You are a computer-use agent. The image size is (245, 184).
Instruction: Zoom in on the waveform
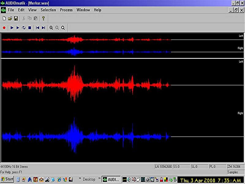tap(51, 28)
